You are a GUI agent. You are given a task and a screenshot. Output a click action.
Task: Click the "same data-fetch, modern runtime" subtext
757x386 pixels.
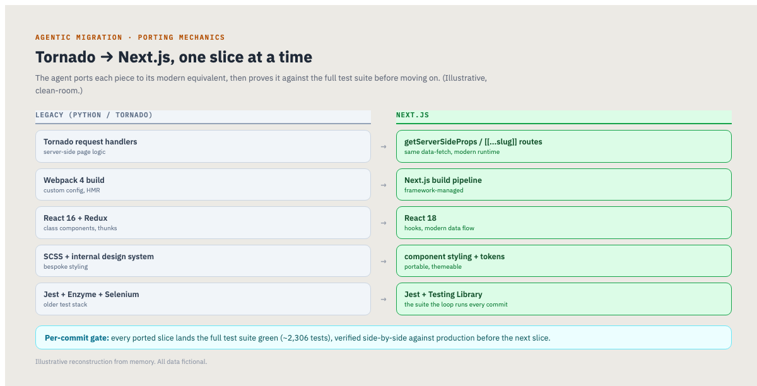click(x=452, y=152)
